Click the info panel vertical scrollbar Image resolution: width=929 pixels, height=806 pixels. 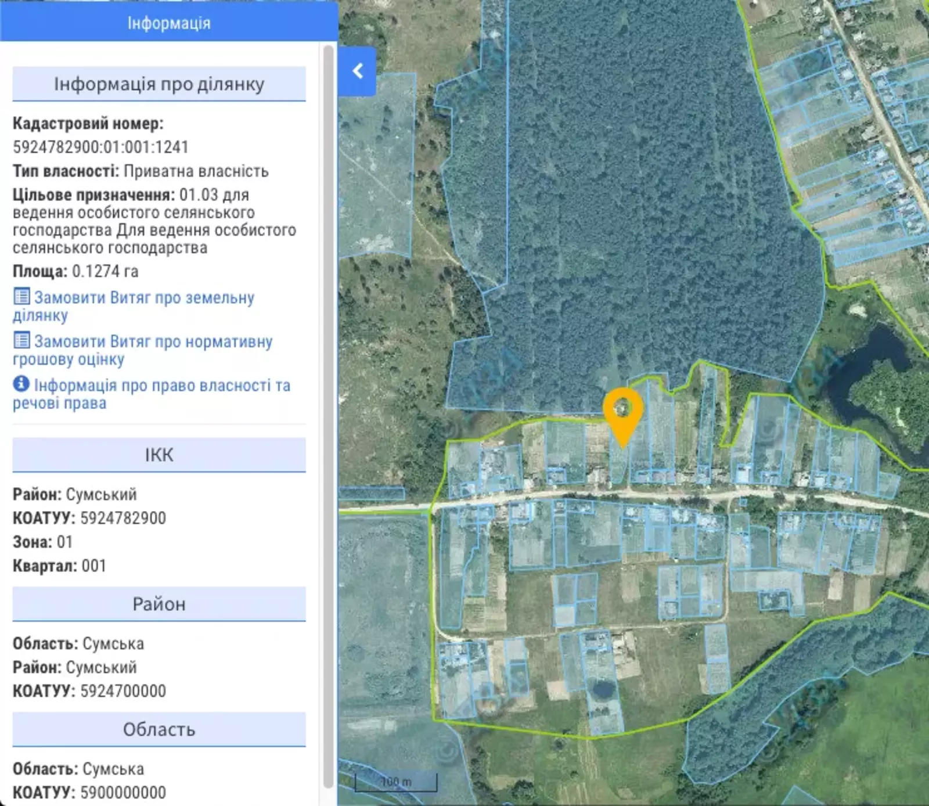(328, 406)
